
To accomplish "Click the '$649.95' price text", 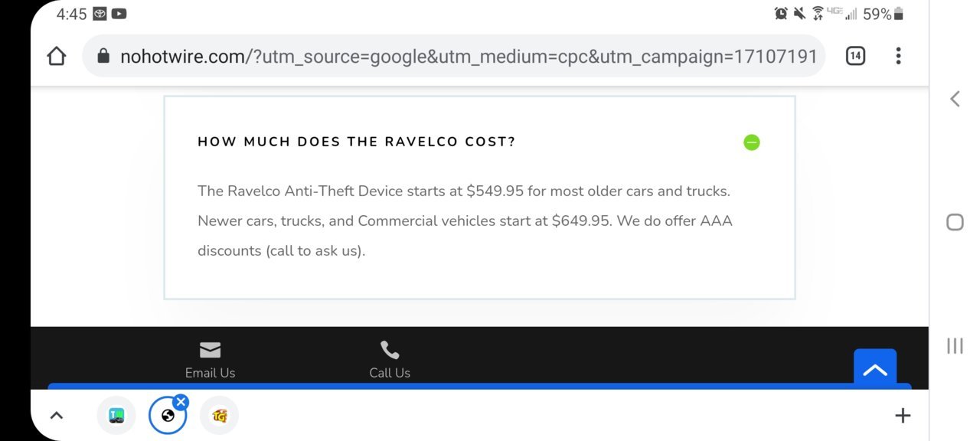I will coord(580,220).
